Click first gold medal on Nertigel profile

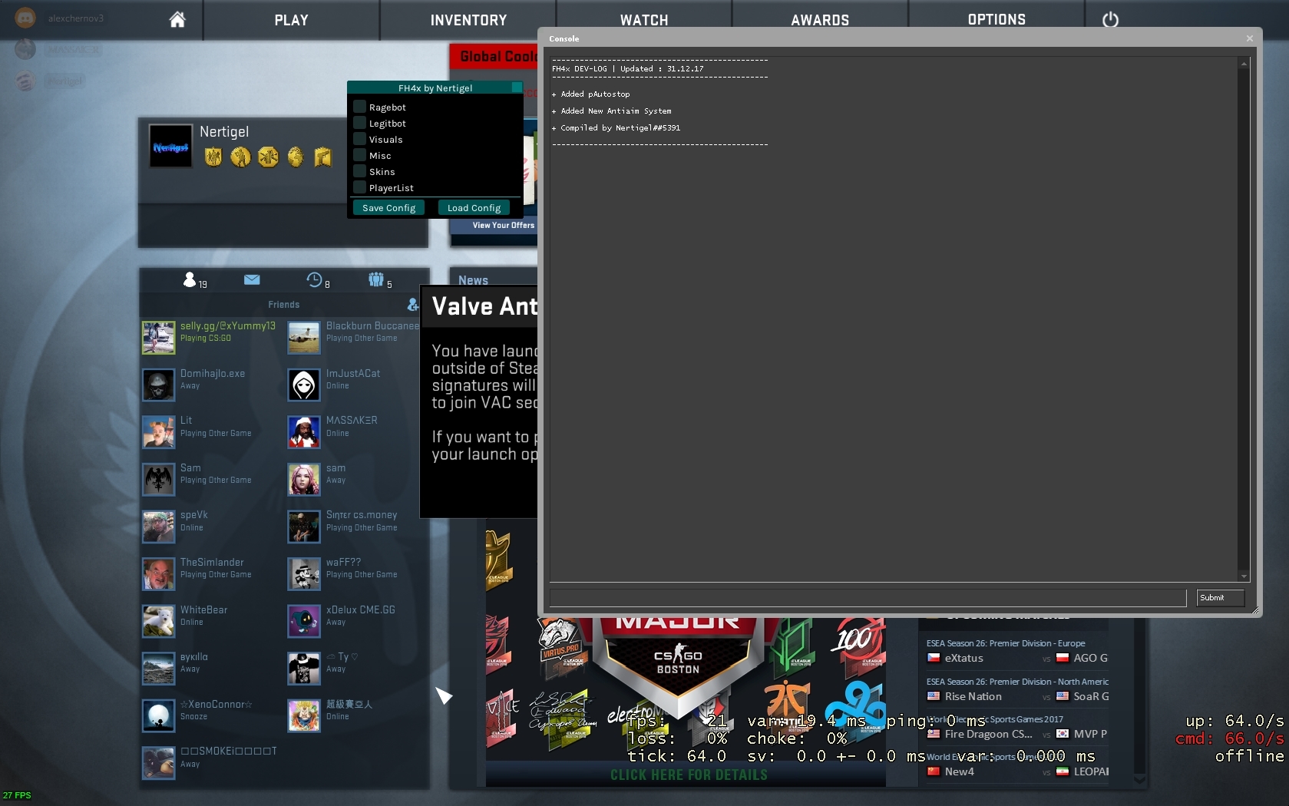point(213,157)
